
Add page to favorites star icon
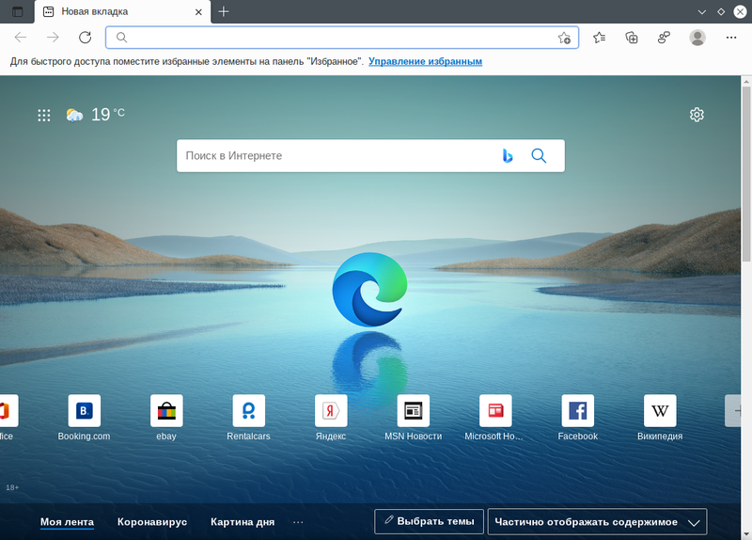565,38
